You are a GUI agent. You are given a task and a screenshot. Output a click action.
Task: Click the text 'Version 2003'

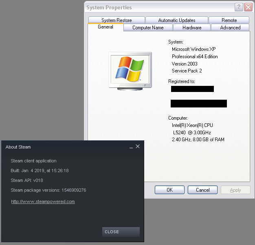(x=185, y=63)
